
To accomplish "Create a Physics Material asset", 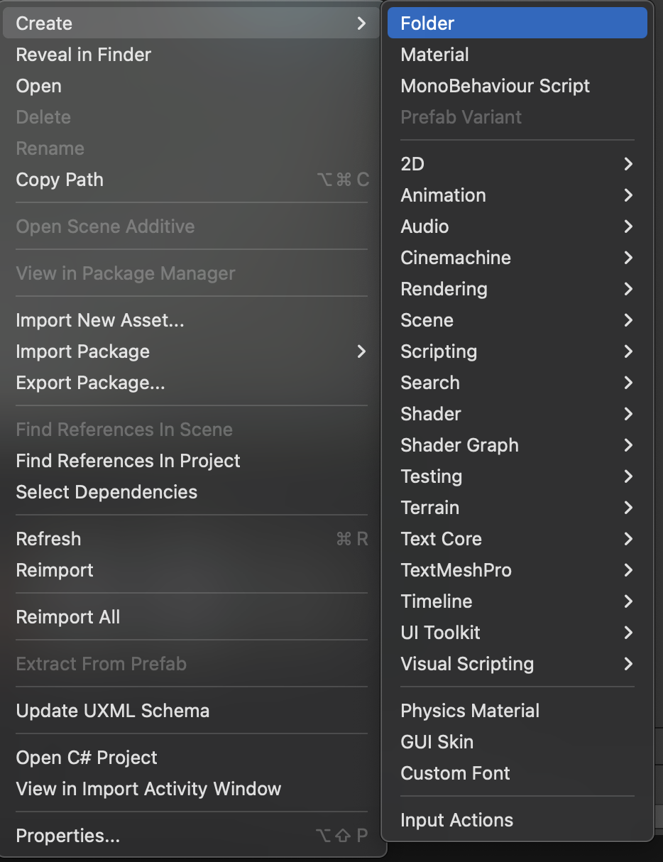I will pyautogui.click(x=470, y=711).
